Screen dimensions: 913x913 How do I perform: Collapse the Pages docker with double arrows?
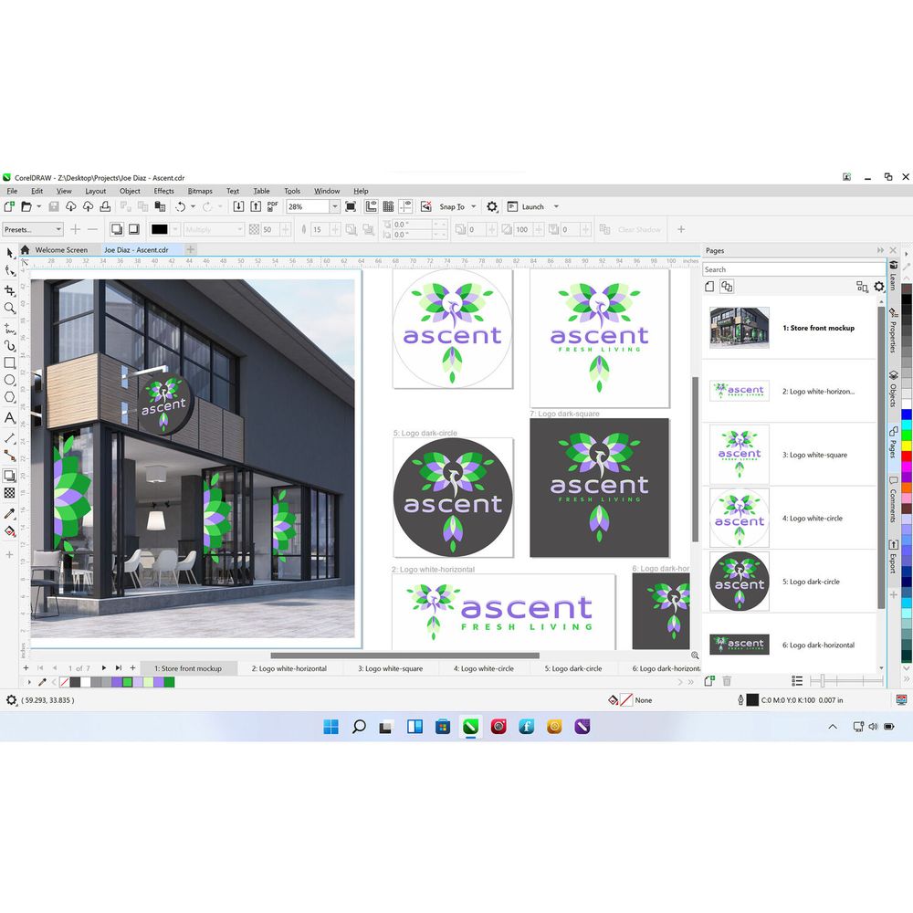point(880,250)
